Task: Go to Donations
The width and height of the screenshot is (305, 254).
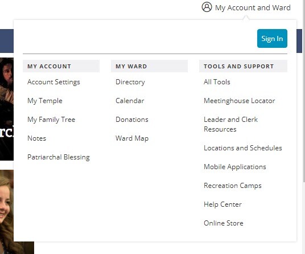Action: [x=132, y=120]
